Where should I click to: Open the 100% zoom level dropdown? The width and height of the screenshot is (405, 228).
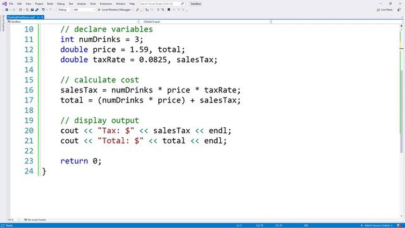pos(13,220)
